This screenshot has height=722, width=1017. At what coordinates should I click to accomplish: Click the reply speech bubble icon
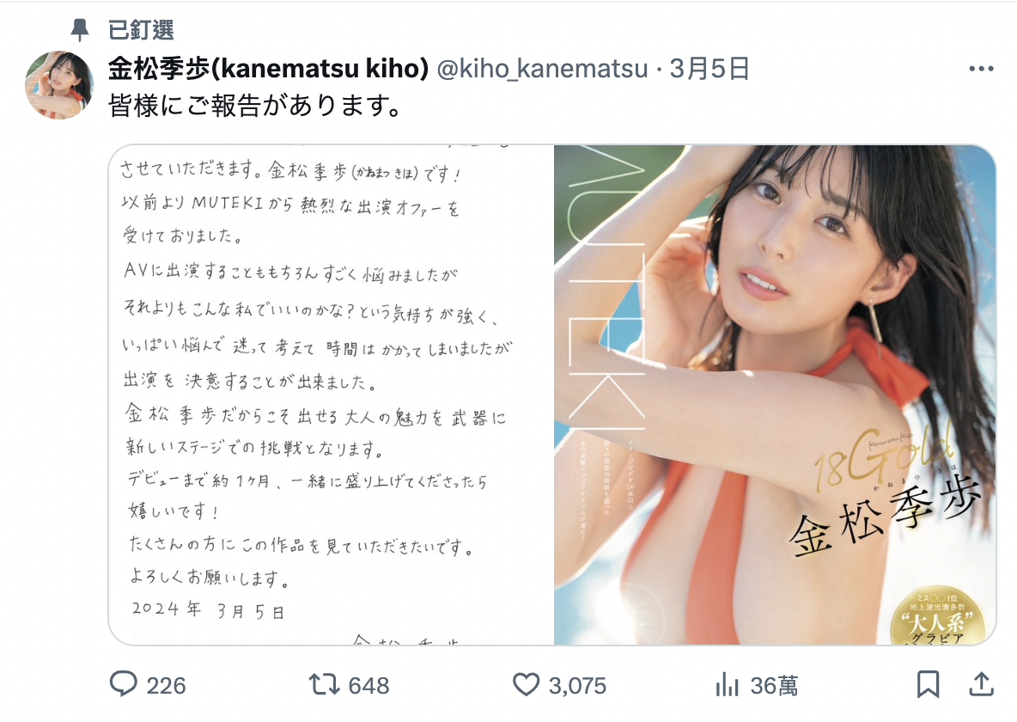(123, 684)
